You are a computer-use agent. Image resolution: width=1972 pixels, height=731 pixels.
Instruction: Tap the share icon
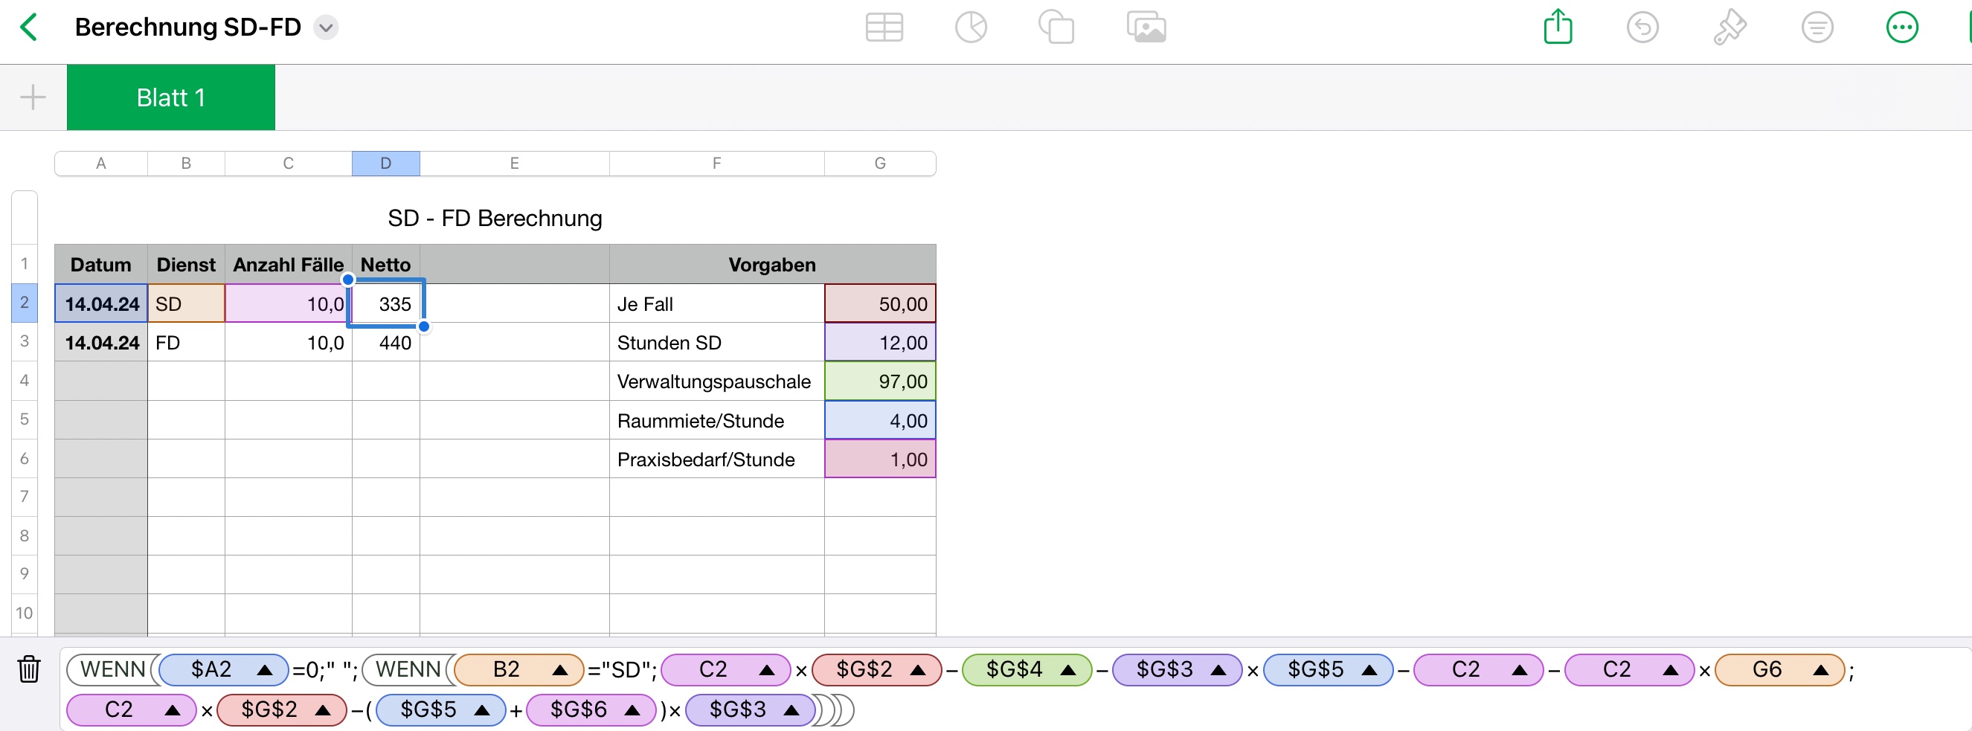click(x=1558, y=27)
